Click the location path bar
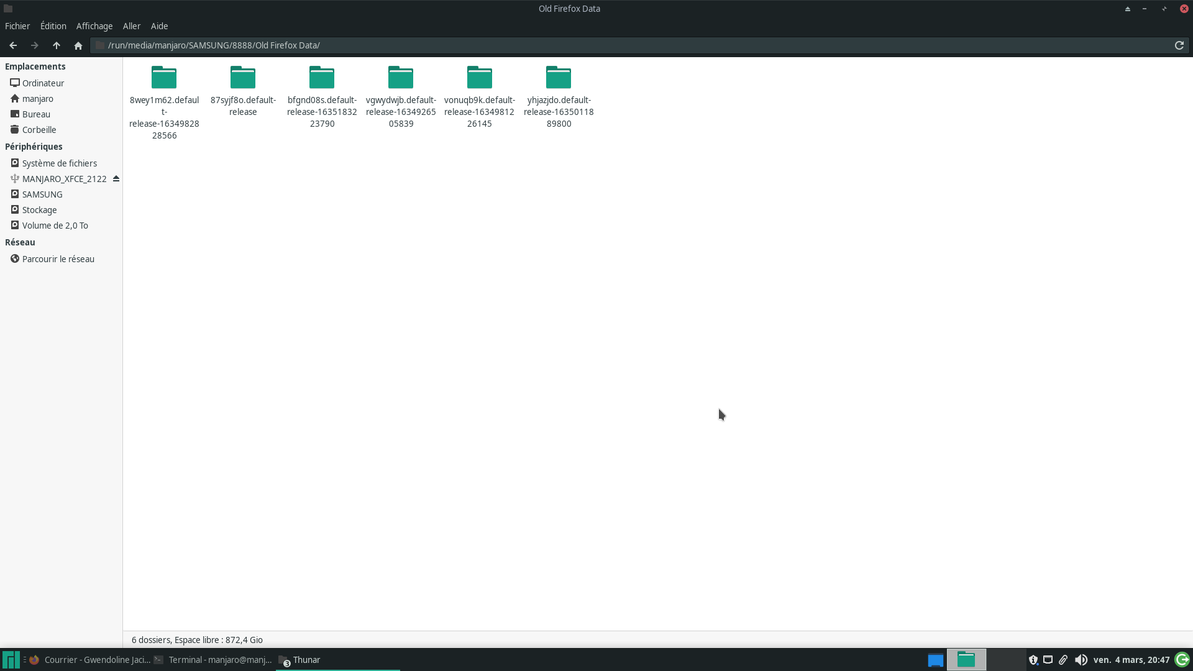Viewport: 1193px width, 671px height. [621, 45]
